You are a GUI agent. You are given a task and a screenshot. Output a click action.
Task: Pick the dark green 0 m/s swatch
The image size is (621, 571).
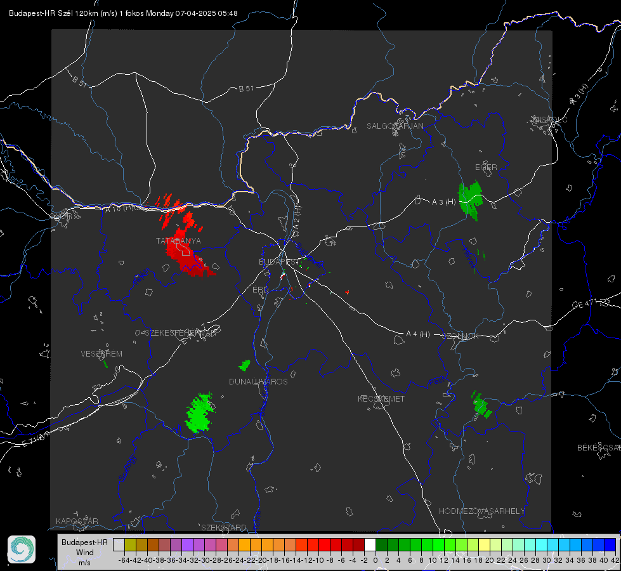[x=381, y=544]
